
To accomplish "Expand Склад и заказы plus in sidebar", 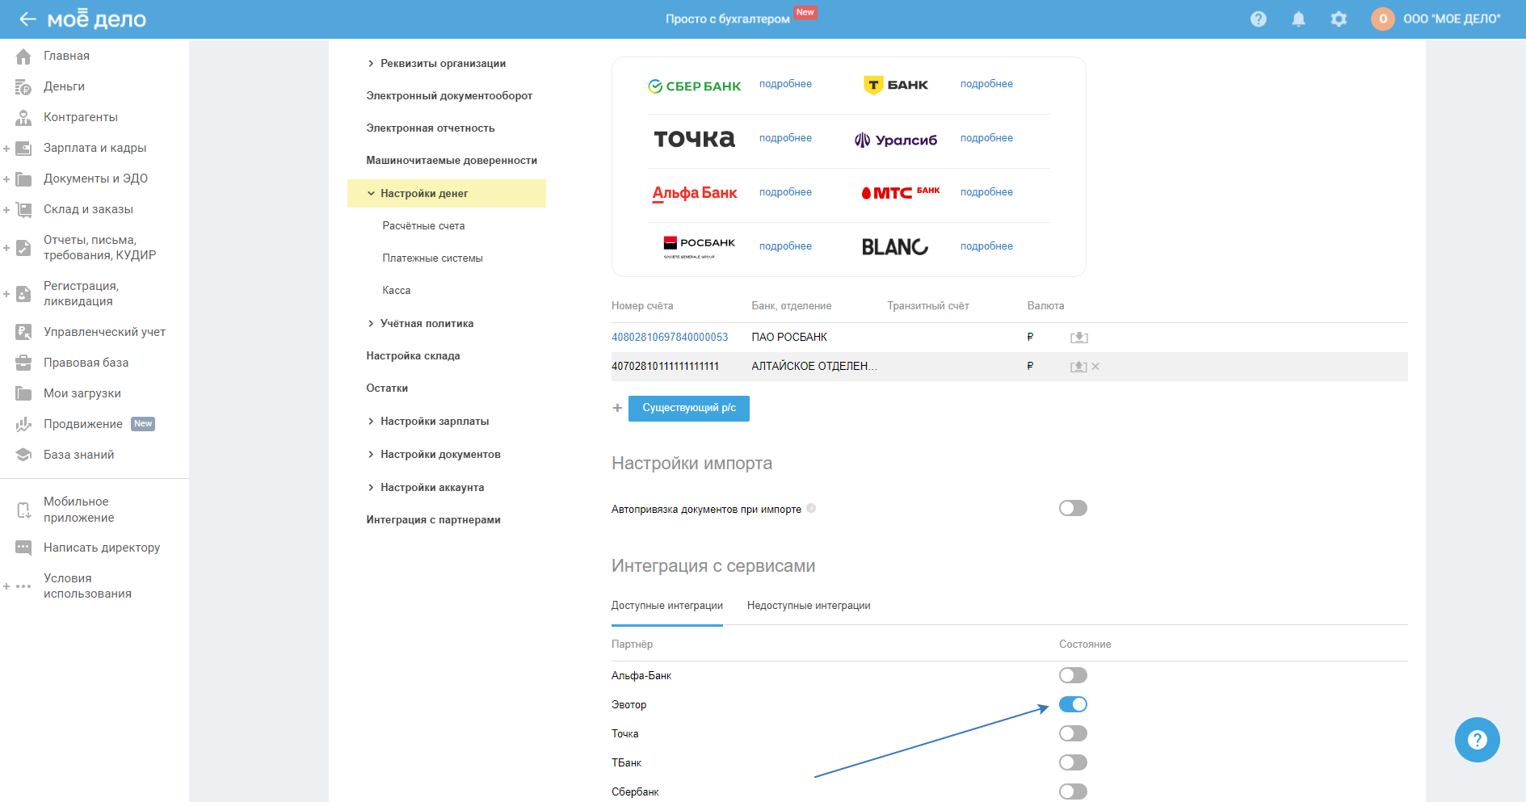I will click(x=6, y=210).
